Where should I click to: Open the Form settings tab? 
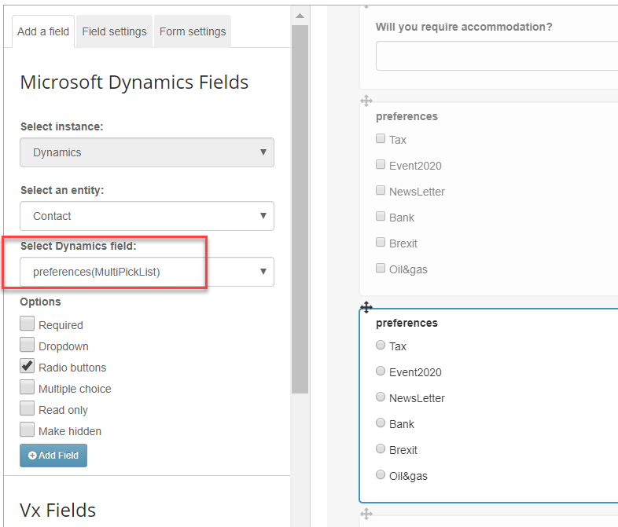[193, 31]
